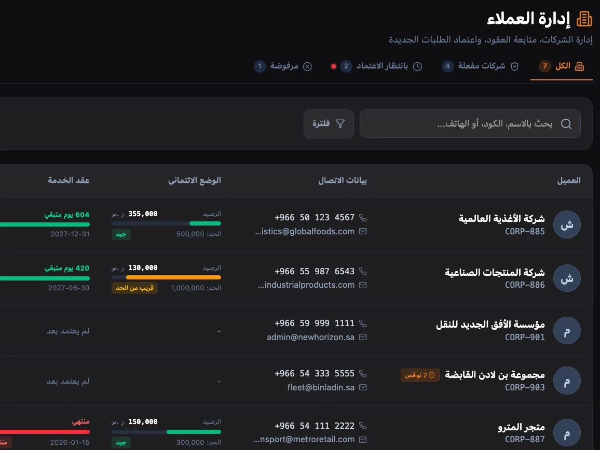
Task: Focus the search field بحث بالاسم، الكود
Action: point(470,124)
